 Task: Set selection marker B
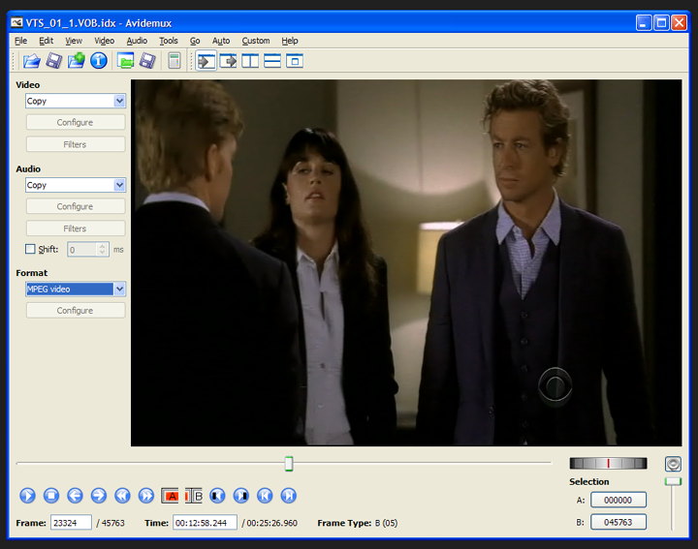tap(194, 496)
